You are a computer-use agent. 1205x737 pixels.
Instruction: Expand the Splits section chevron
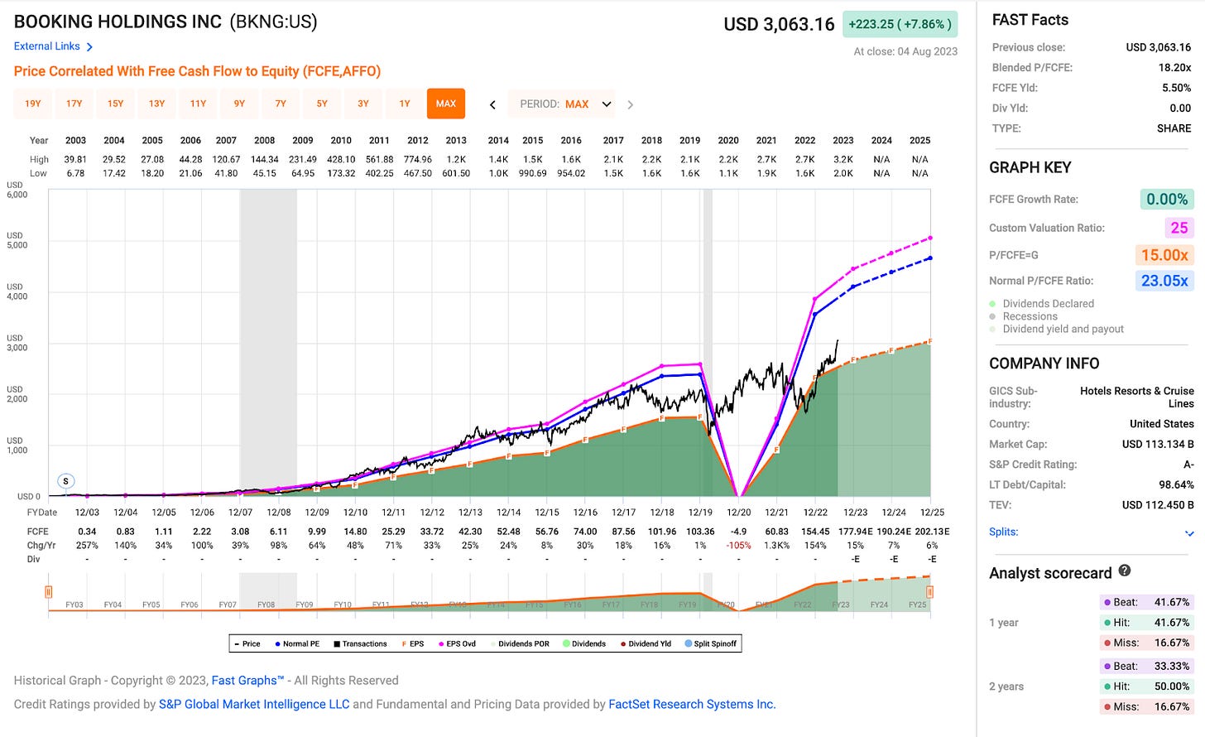point(1189,533)
